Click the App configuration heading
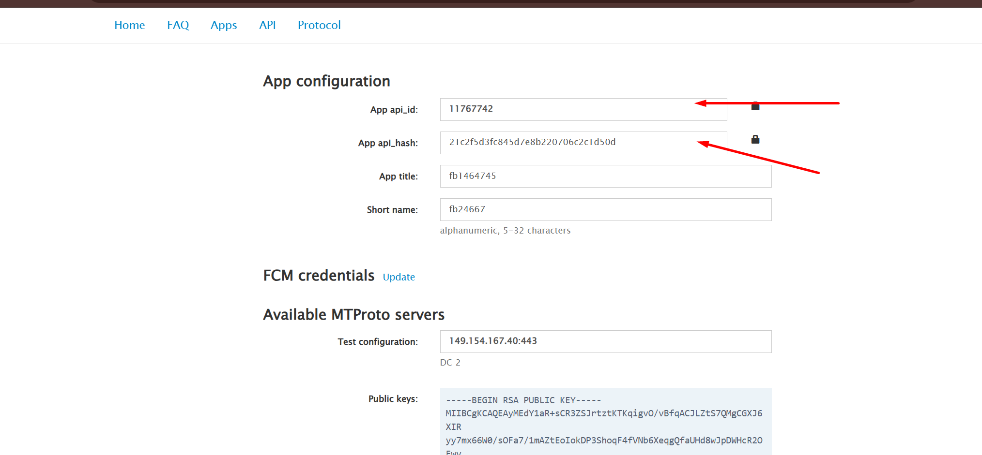Image resolution: width=982 pixels, height=455 pixels. tap(326, 81)
